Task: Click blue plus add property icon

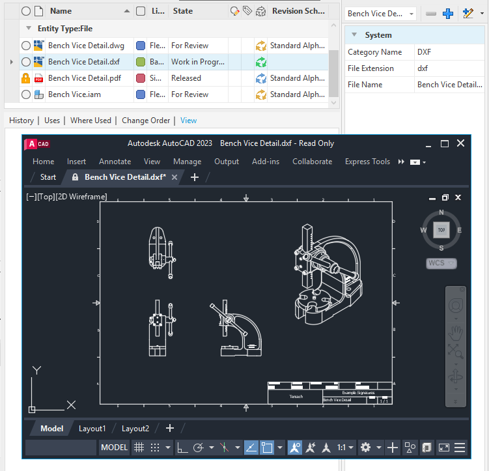Action: [448, 14]
